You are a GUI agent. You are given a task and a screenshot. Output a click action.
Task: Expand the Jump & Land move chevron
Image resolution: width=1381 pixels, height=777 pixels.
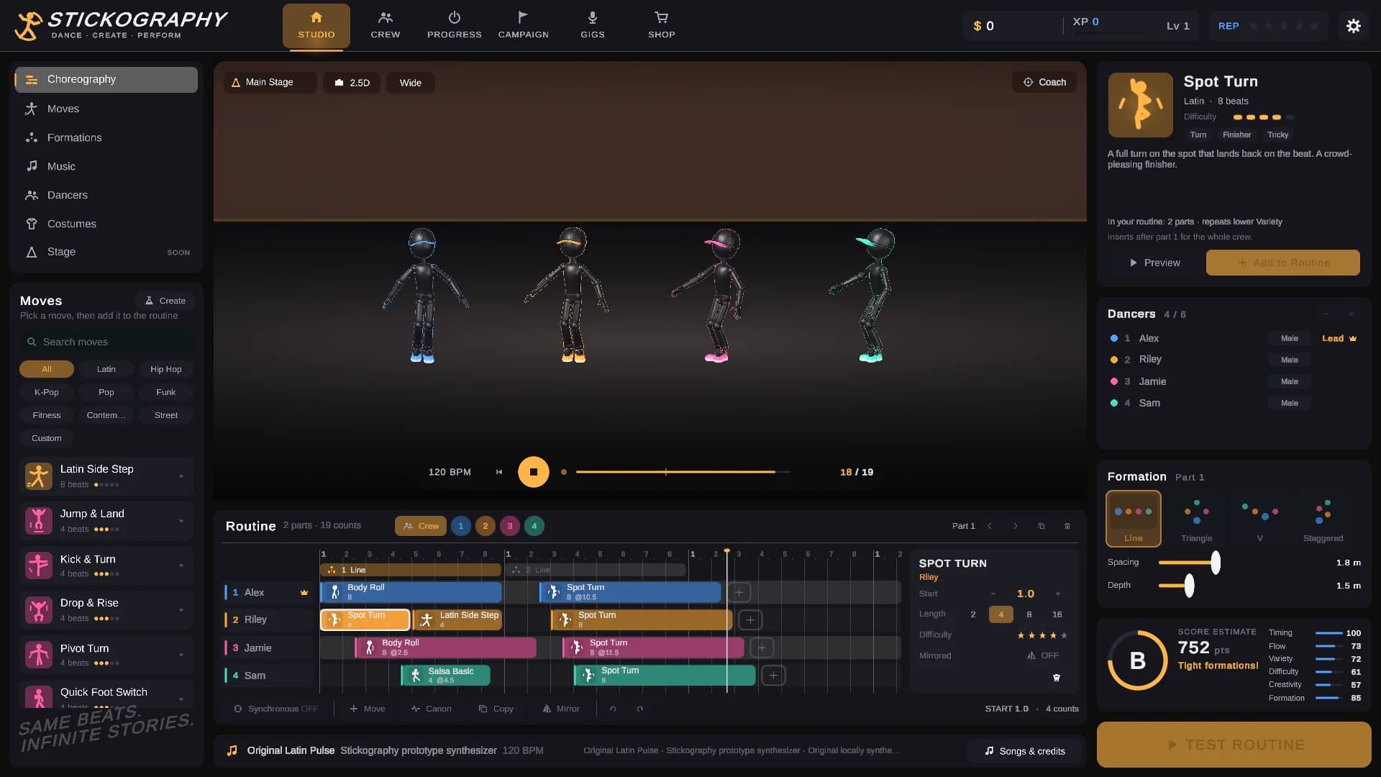[x=181, y=521]
